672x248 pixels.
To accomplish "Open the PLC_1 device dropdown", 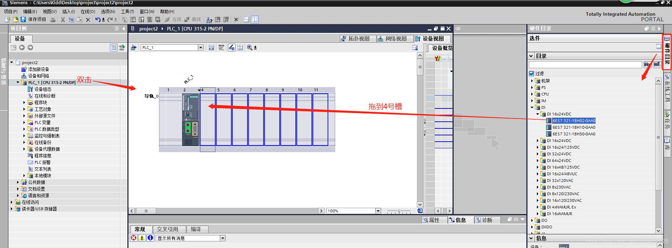I will click(201, 48).
